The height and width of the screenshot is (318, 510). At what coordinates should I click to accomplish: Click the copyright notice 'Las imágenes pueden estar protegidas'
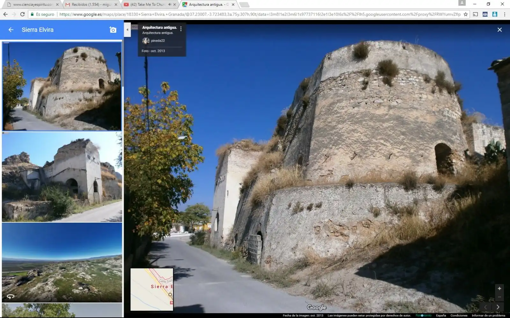369,315
